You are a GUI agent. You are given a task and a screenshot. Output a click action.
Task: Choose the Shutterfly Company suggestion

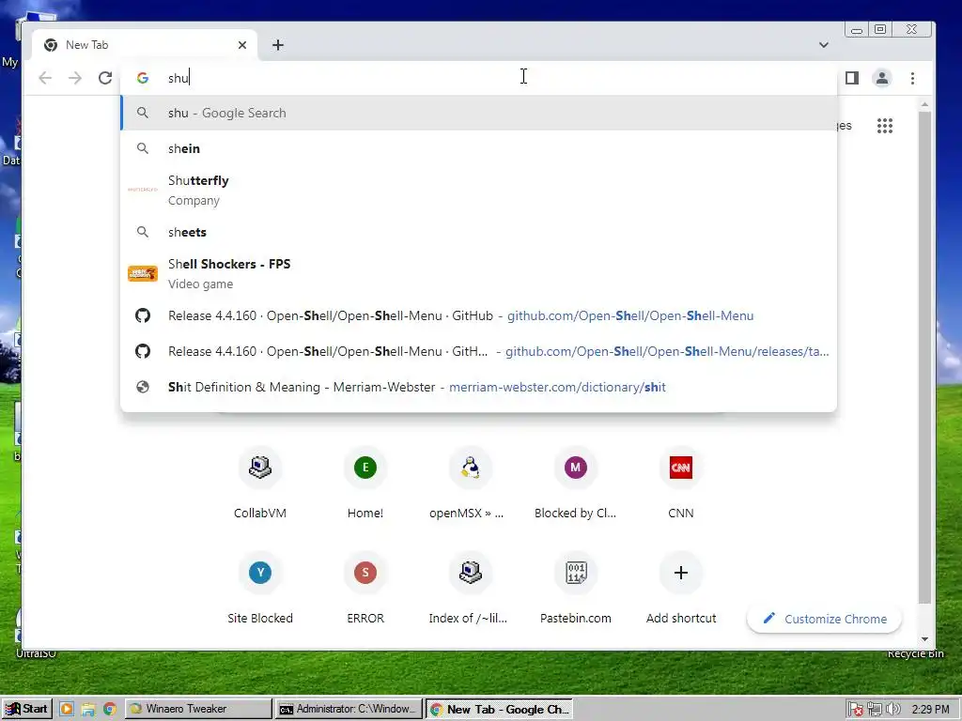(478, 190)
